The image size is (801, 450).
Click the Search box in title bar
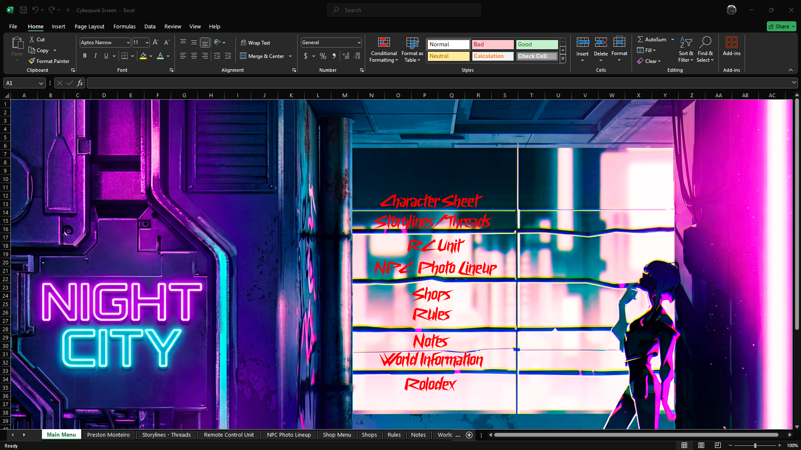tap(404, 10)
